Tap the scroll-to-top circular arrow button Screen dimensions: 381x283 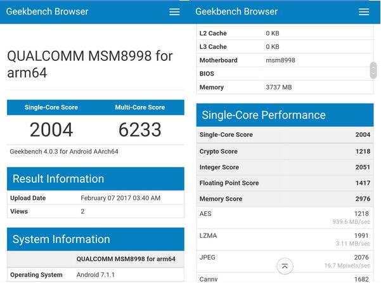pos(285,266)
